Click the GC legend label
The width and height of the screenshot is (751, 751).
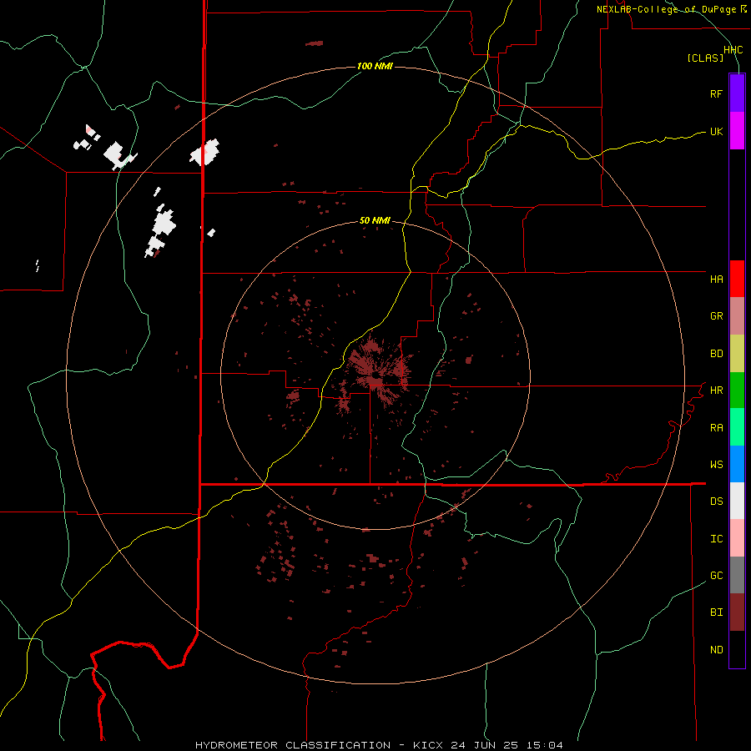click(716, 576)
